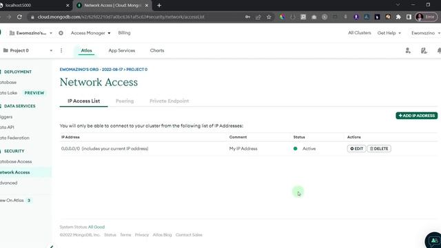The height and width of the screenshot is (248, 441).
Task: Open Data Federation in the sidebar
Action: (14, 138)
